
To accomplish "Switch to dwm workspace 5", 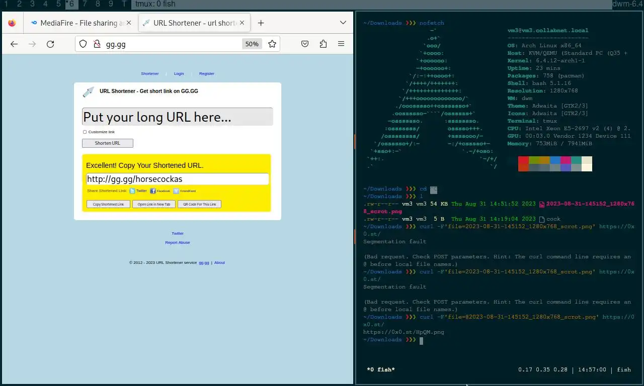I will click(x=58, y=4).
